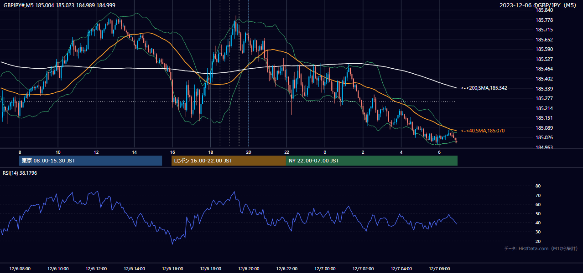Click the 12/6 18:00 time axis label
The image size is (583, 273).
[210, 268]
